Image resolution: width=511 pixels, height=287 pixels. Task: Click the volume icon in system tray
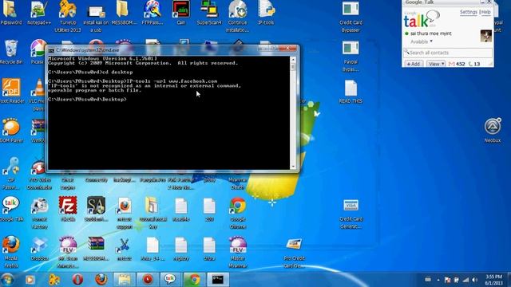point(475,280)
